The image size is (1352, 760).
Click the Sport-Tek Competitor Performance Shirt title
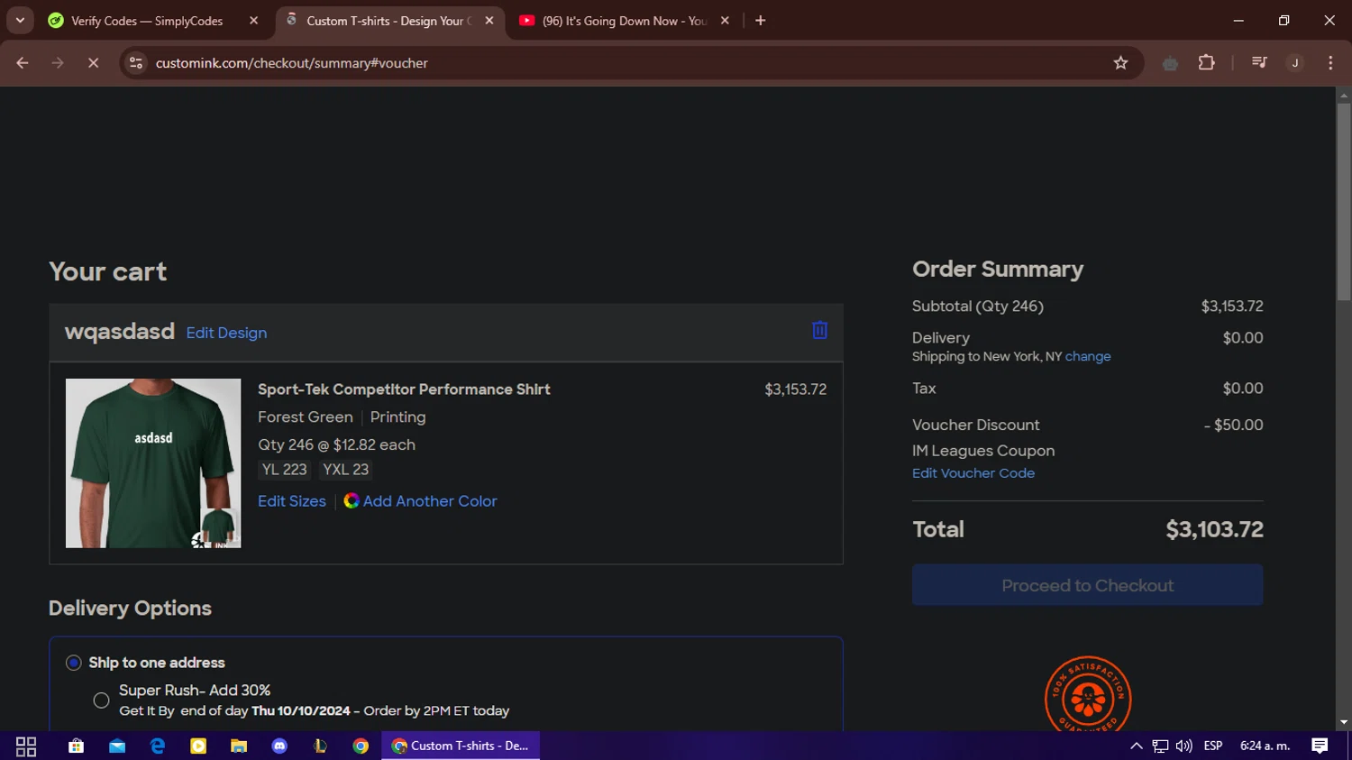tap(404, 389)
